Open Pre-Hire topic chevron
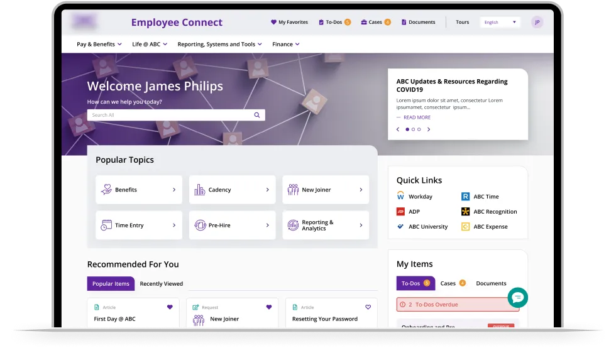This screenshot has width=616, height=348. 268,226
